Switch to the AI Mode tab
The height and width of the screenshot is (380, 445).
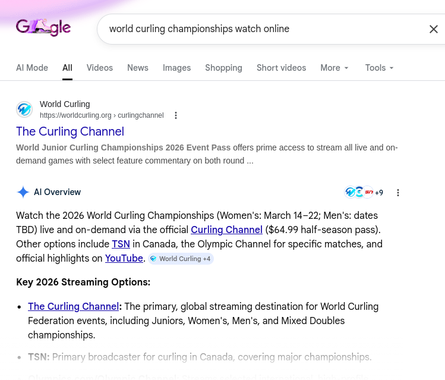32,68
